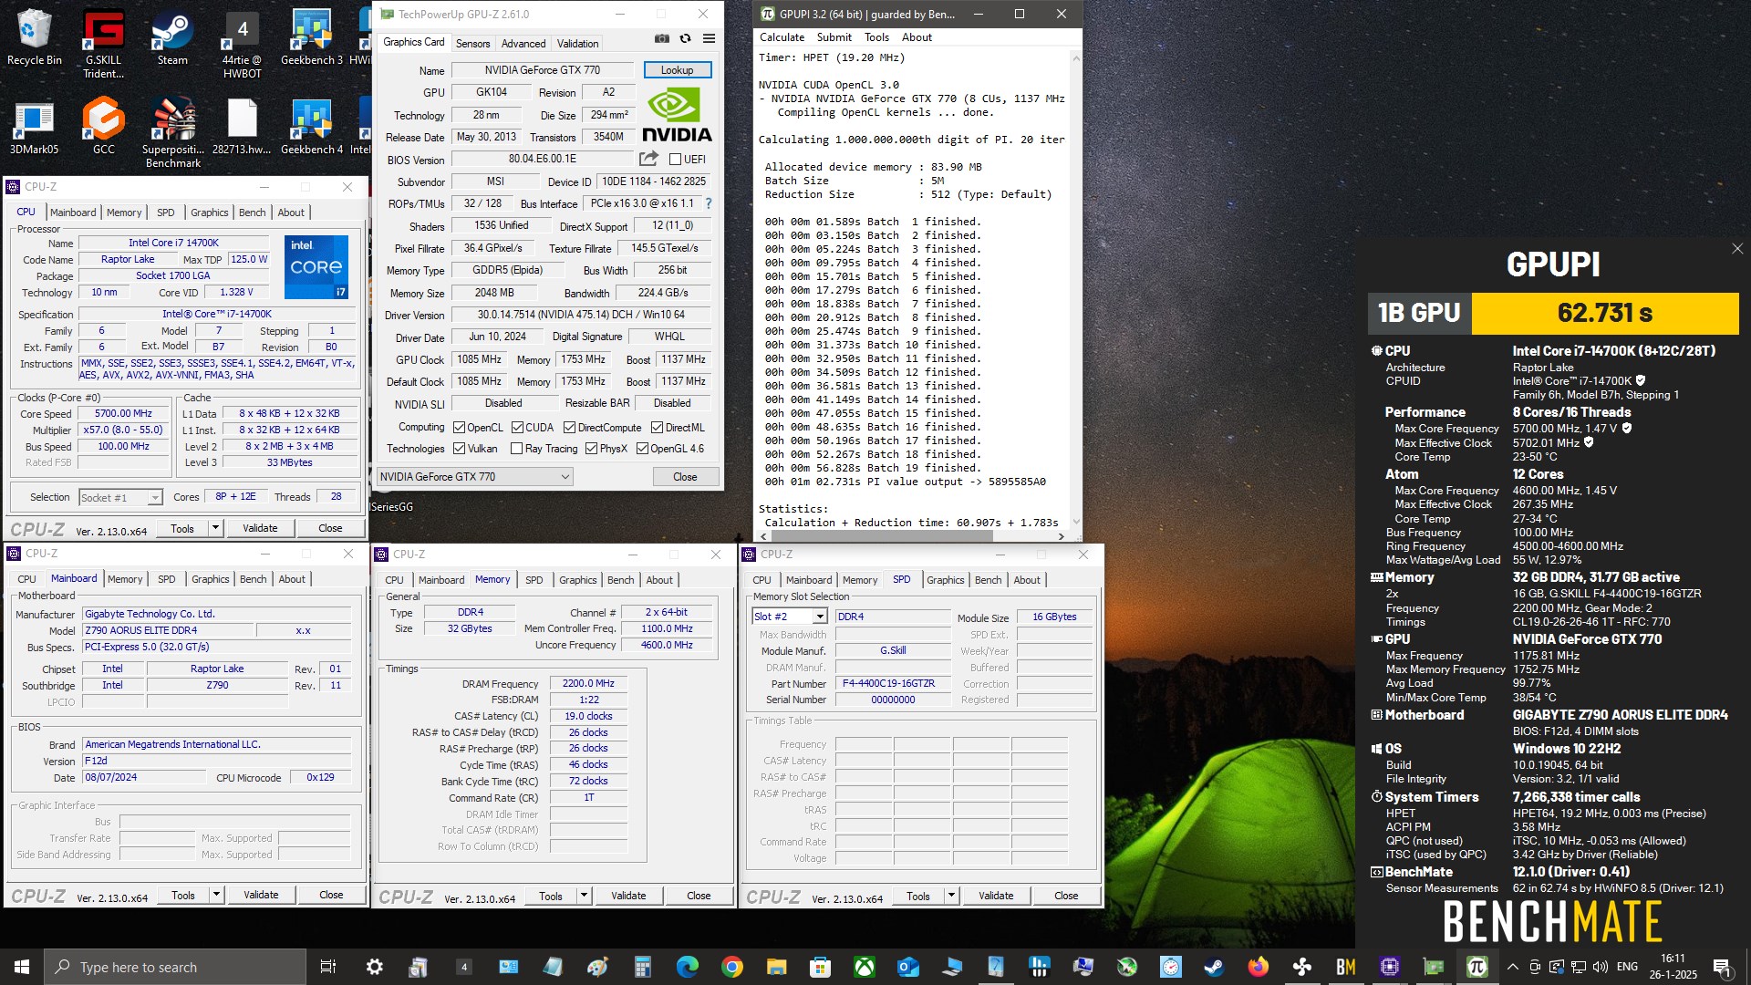Open Firefox from the taskbar
1751x985 pixels.
1258,967
